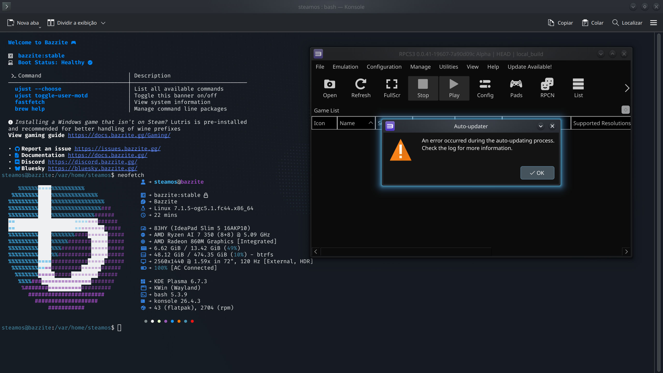
Task: Open the docs.bazzite.gg/Gaming/ guide link
Action: [x=119, y=135]
